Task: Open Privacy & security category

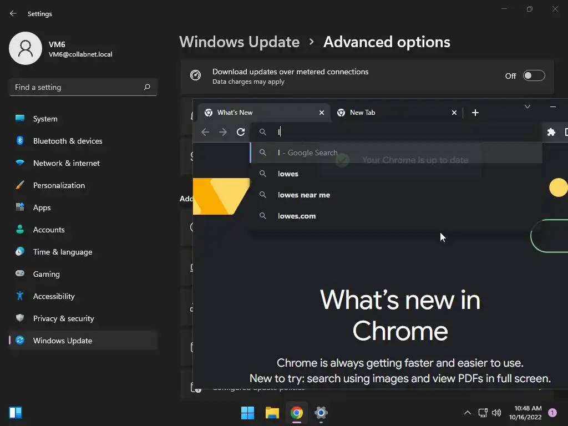Action: pos(83,318)
